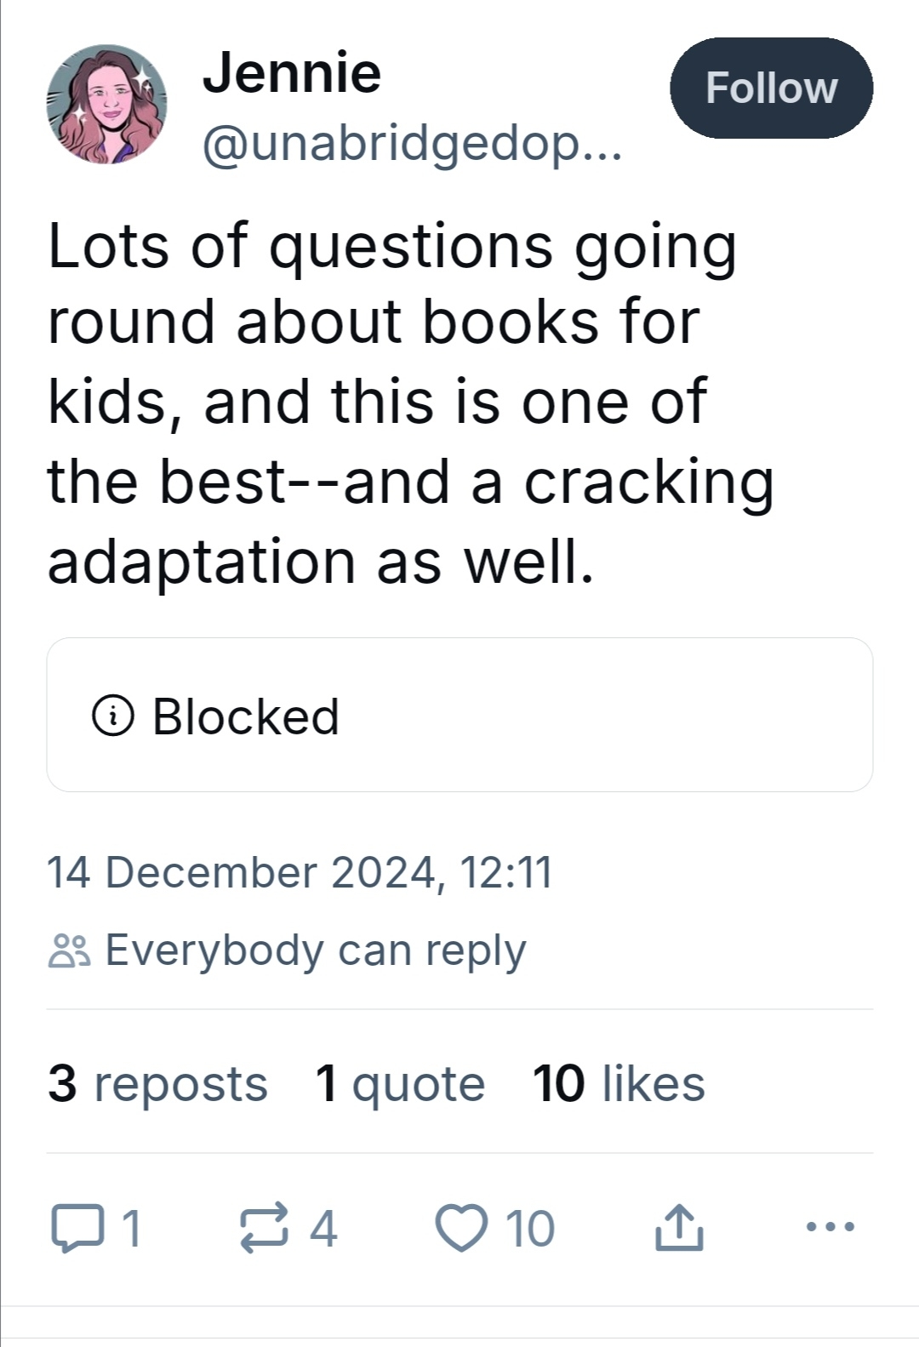View the 10 likes list
The width and height of the screenshot is (919, 1347).
[619, 1083]
